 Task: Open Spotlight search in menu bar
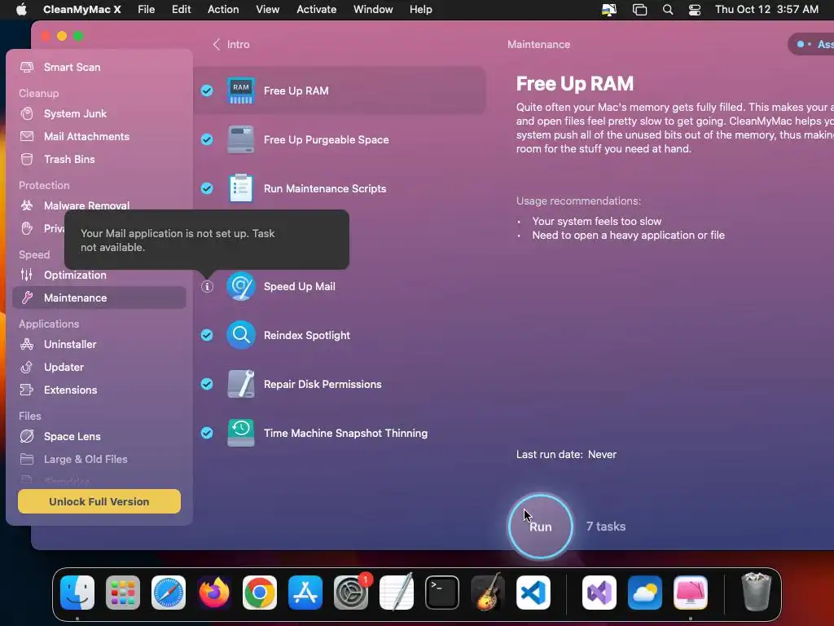tap(668, 10)
